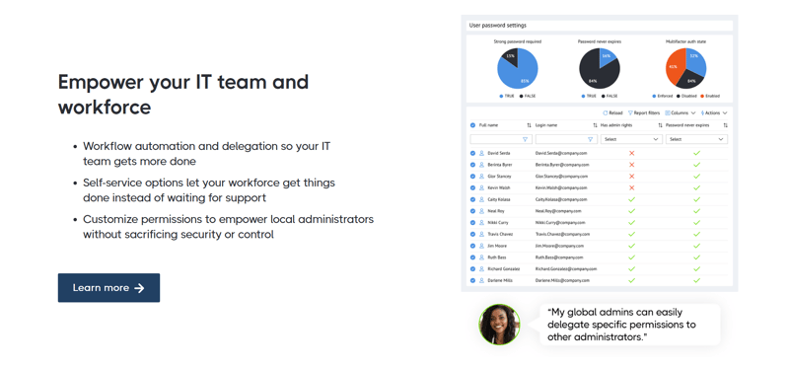This screenshot has width=789, height=367.
Task: Click the funnel icon in Full name filter box
Action: coord(525,139)
